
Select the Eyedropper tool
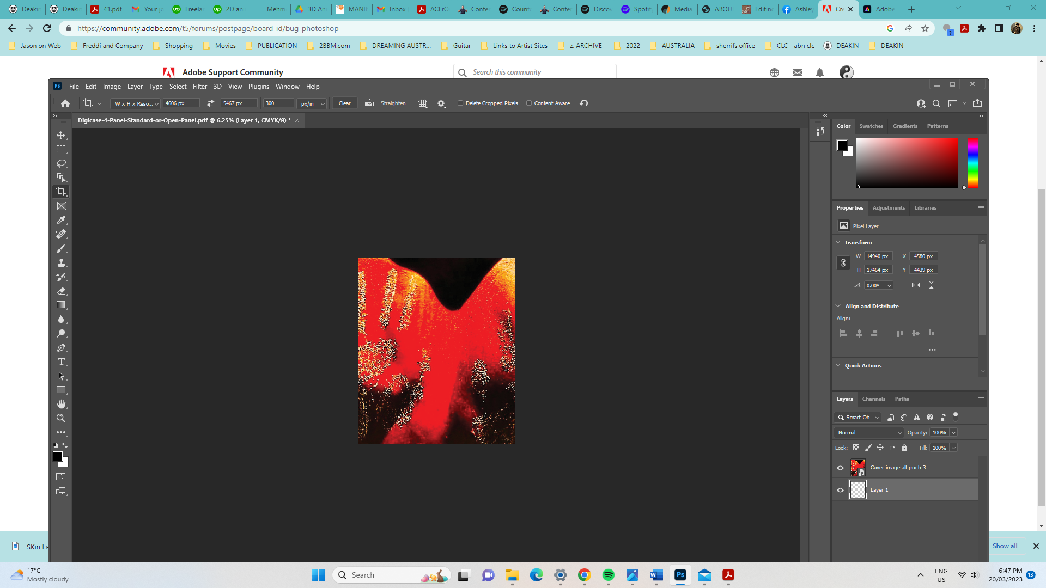61,220
